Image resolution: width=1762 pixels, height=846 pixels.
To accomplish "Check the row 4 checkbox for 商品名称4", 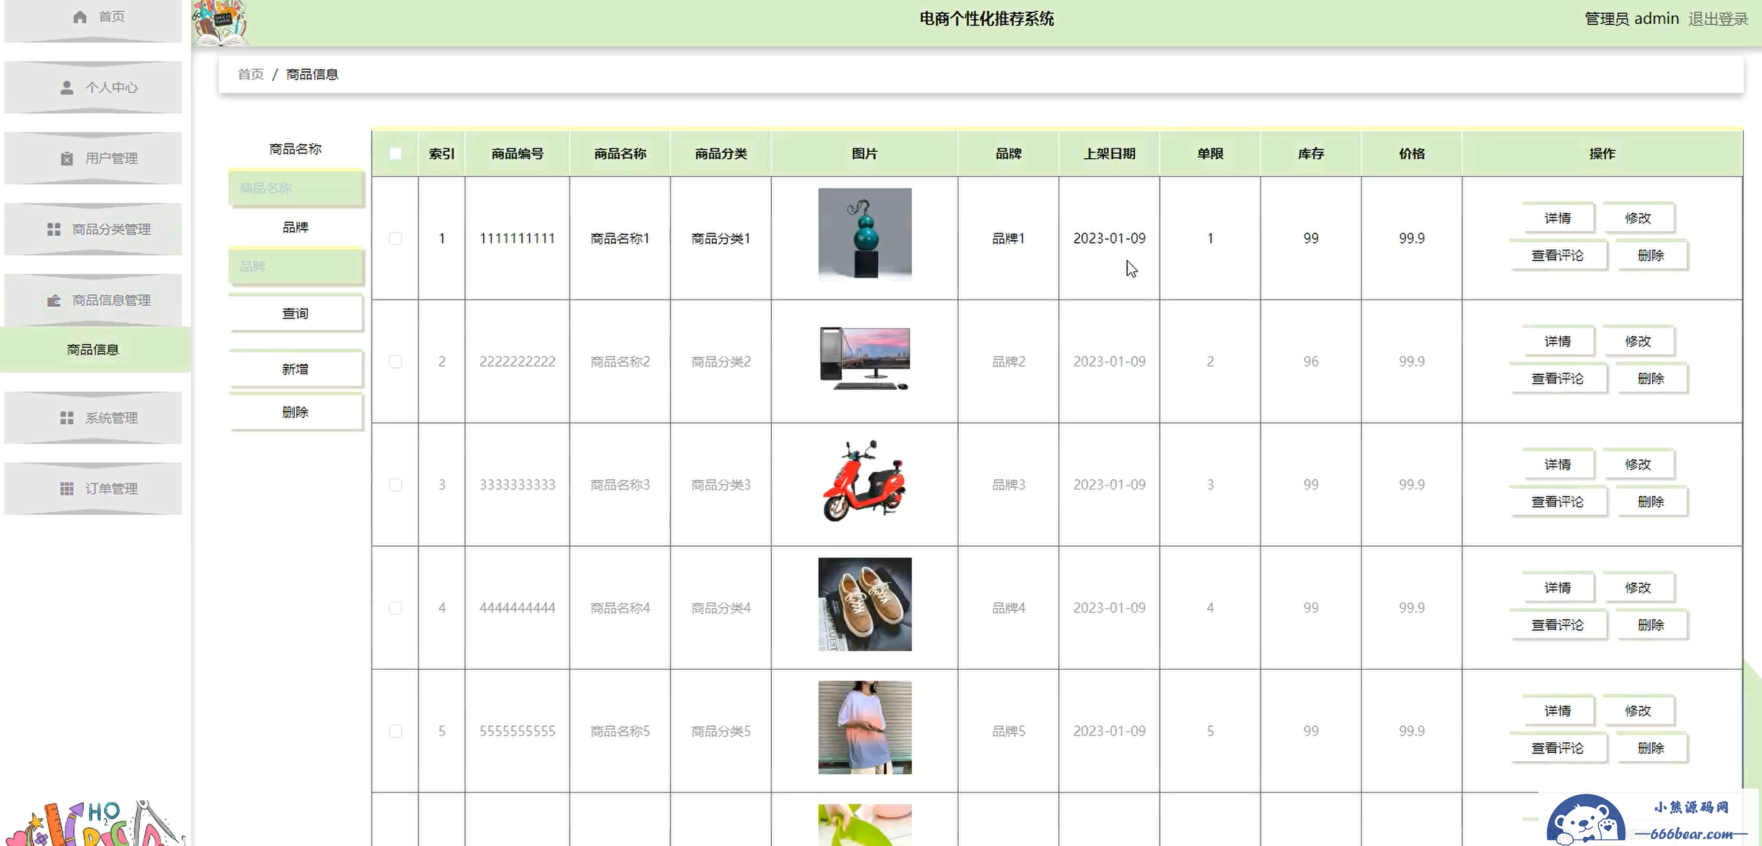I will 396,608.
